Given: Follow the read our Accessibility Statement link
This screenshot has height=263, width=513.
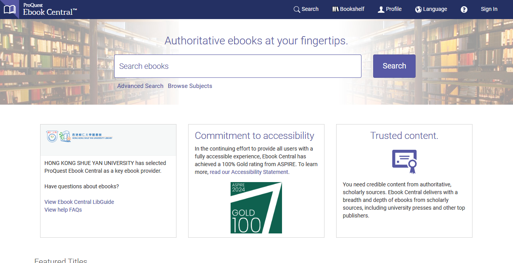Looking at the screenshot, I should pos(249,172).
